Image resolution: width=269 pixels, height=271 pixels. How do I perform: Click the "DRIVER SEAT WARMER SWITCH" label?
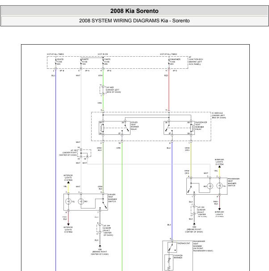pyautogui.click(x=112, y=198)
